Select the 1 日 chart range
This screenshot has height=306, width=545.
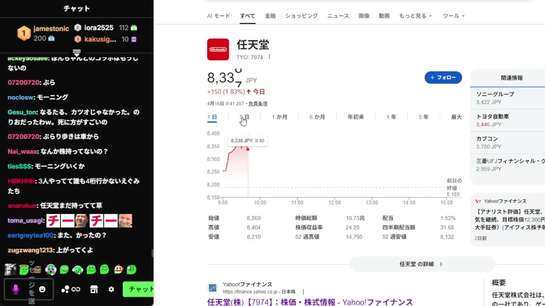click(212, 117)
